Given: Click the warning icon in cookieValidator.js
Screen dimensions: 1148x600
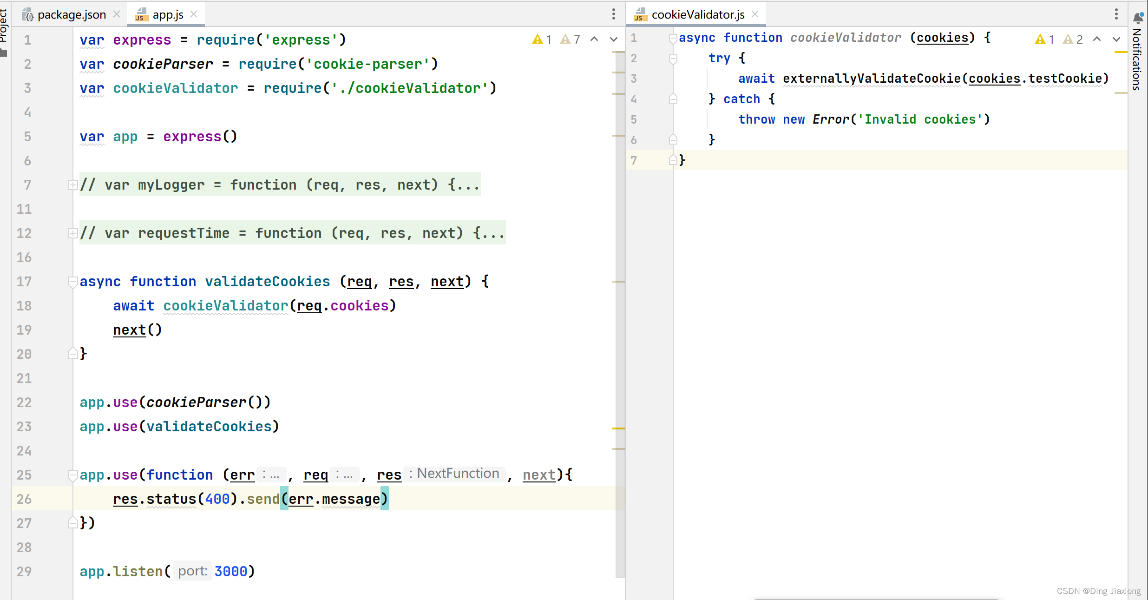Looking at the screenshot, I should pos(1040,39).
